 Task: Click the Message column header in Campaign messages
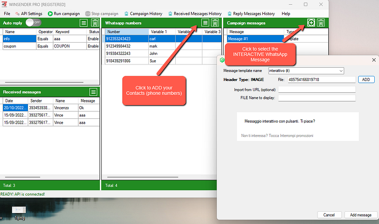click(x=255, y=32)
